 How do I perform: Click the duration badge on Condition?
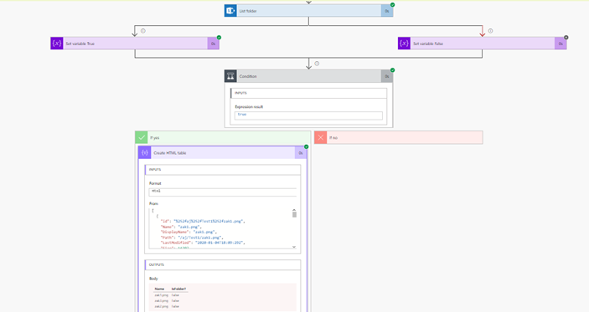coord(387,76)
